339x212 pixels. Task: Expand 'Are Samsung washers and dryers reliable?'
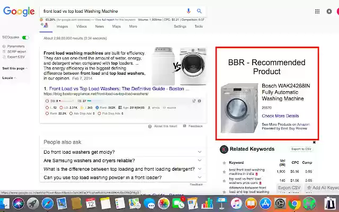(123, 161)
